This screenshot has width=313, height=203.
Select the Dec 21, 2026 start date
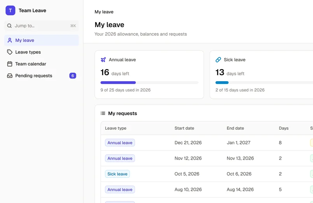click(x=188, y=142)
